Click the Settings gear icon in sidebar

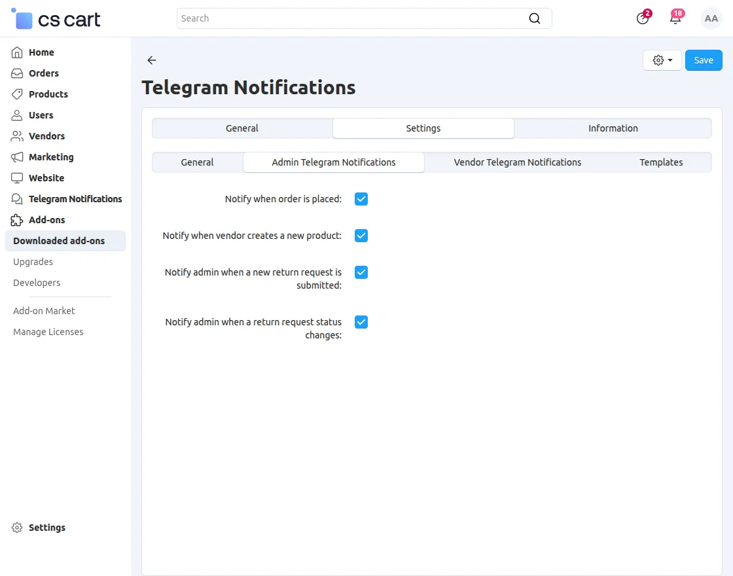pos(17,528)
